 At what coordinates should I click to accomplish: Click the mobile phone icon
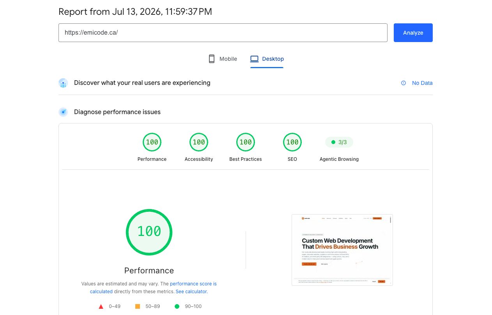212,59
